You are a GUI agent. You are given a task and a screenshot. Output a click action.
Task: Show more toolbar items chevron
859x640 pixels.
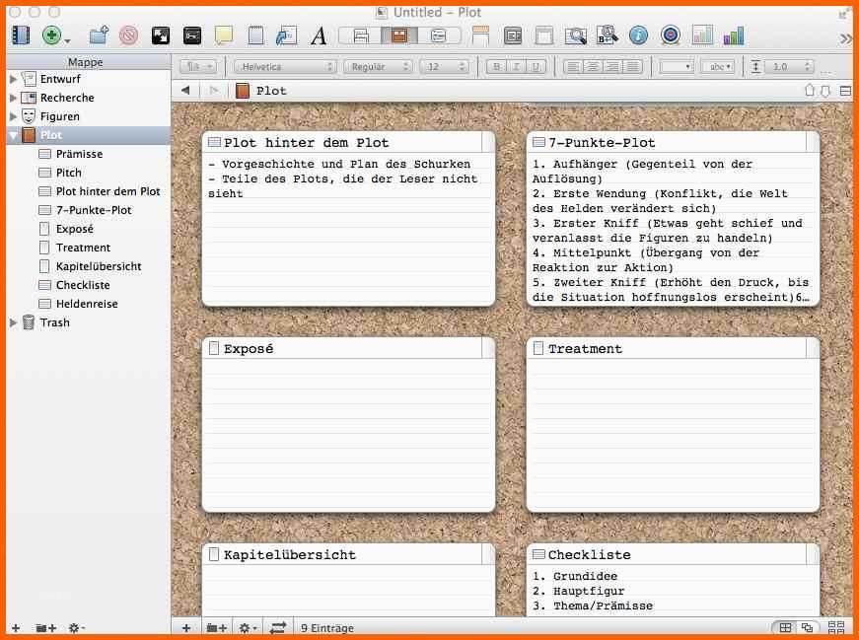(845, 38)
